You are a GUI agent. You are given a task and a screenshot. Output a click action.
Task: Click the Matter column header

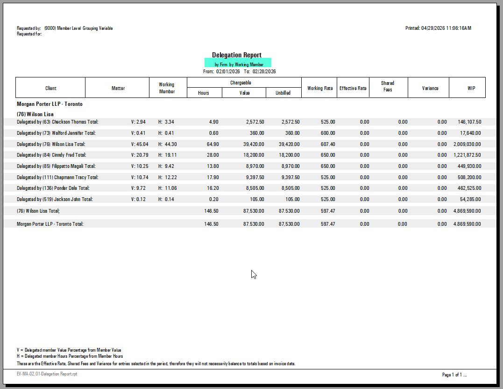tap(118, 88)
